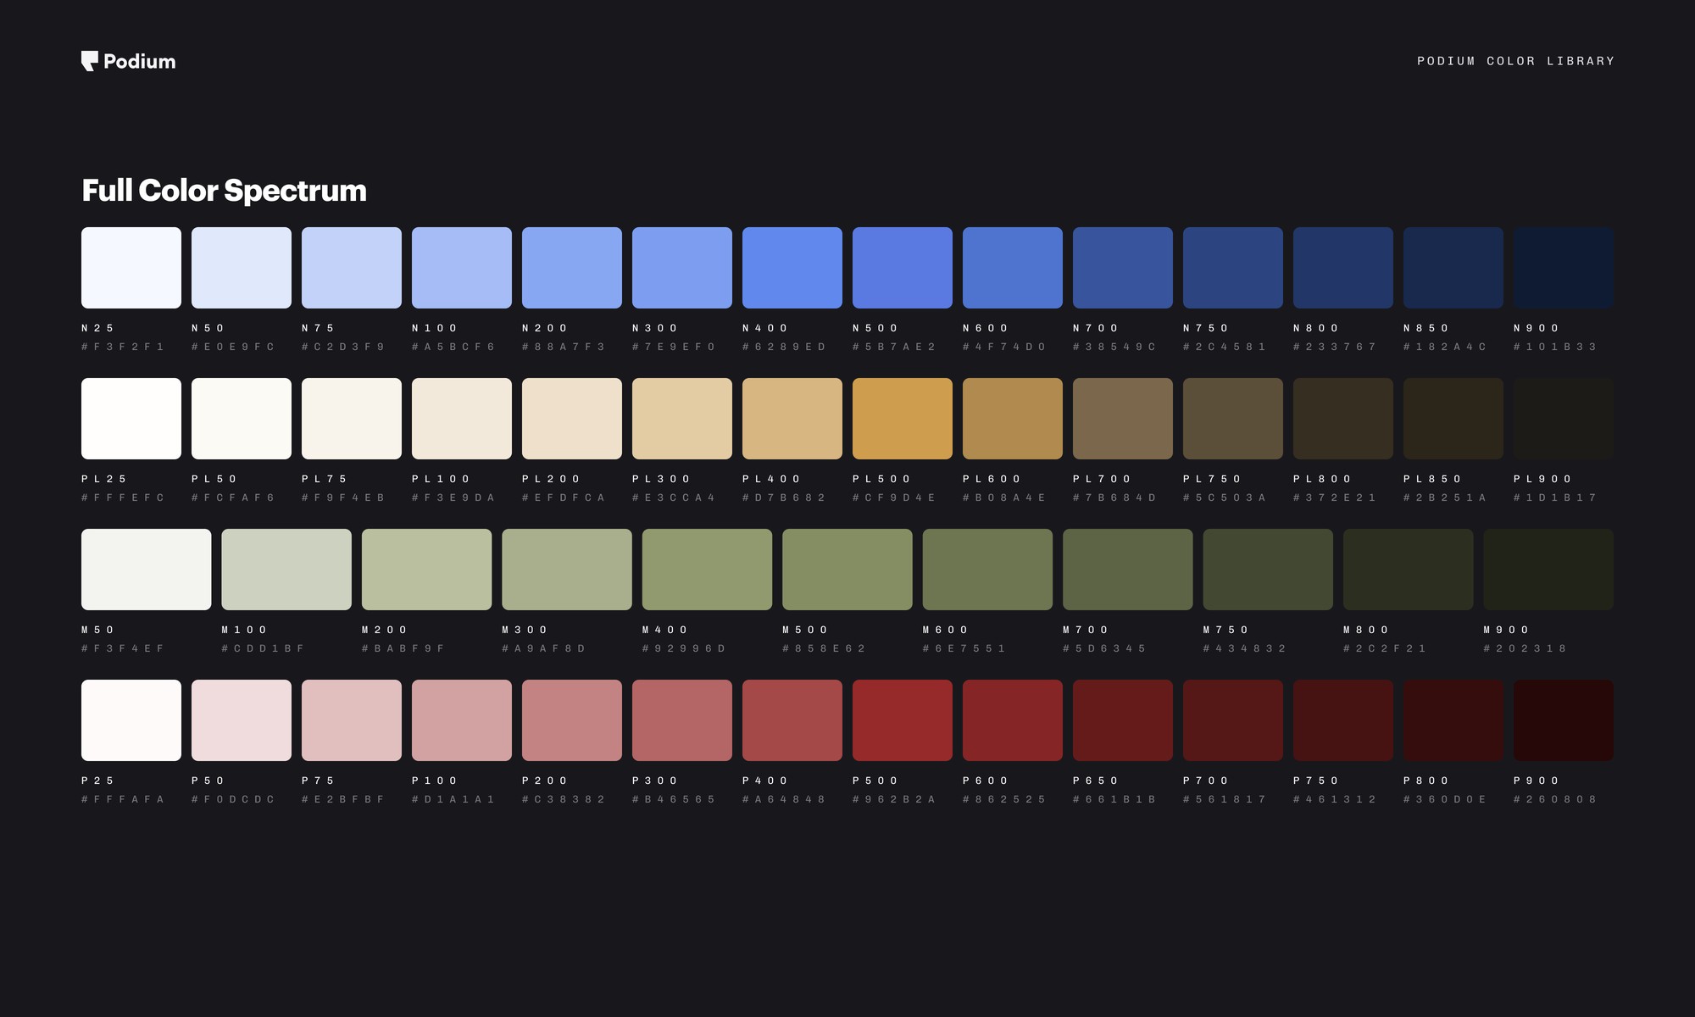The height and width of the screenshot is (1017, 1695).
Task: Select the P800 swatch
Action: (1453, 720)
